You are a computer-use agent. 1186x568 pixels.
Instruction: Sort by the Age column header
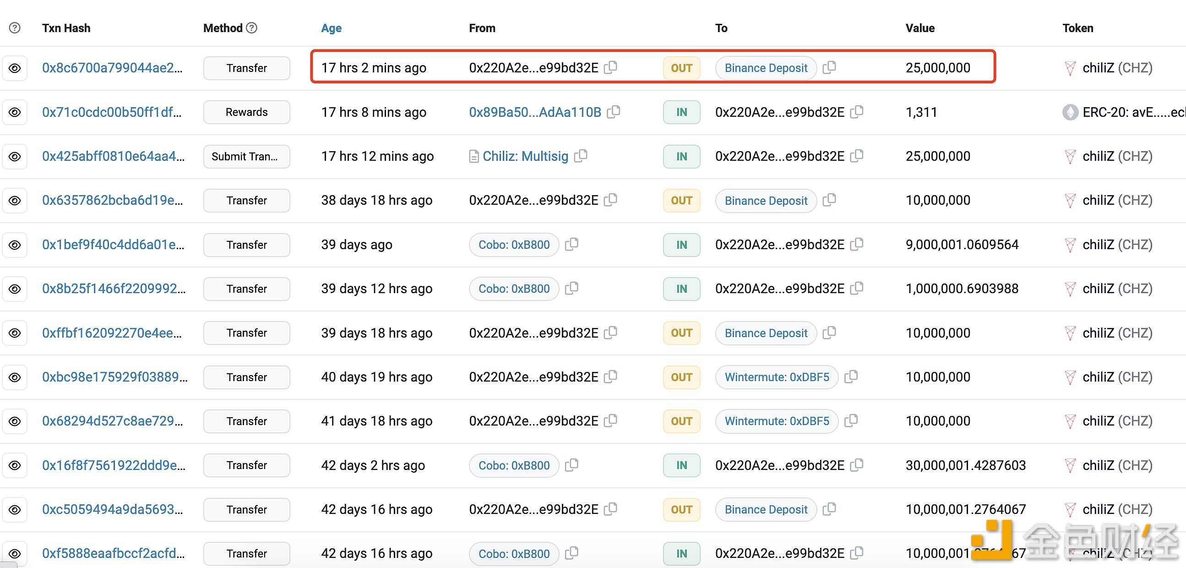click(x=331, y=28)
